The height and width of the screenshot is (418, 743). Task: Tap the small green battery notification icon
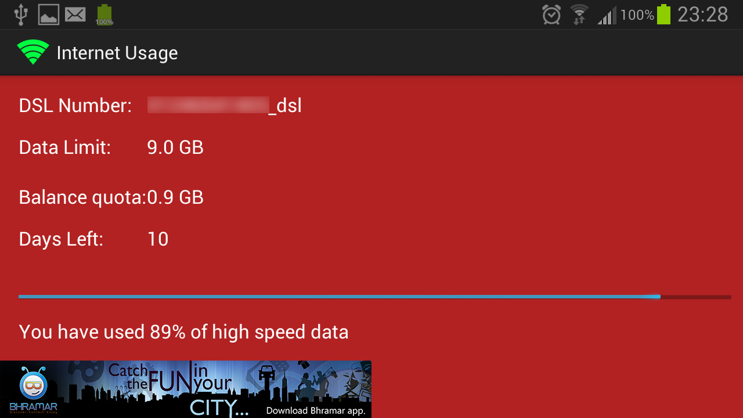tap(104, 15)
